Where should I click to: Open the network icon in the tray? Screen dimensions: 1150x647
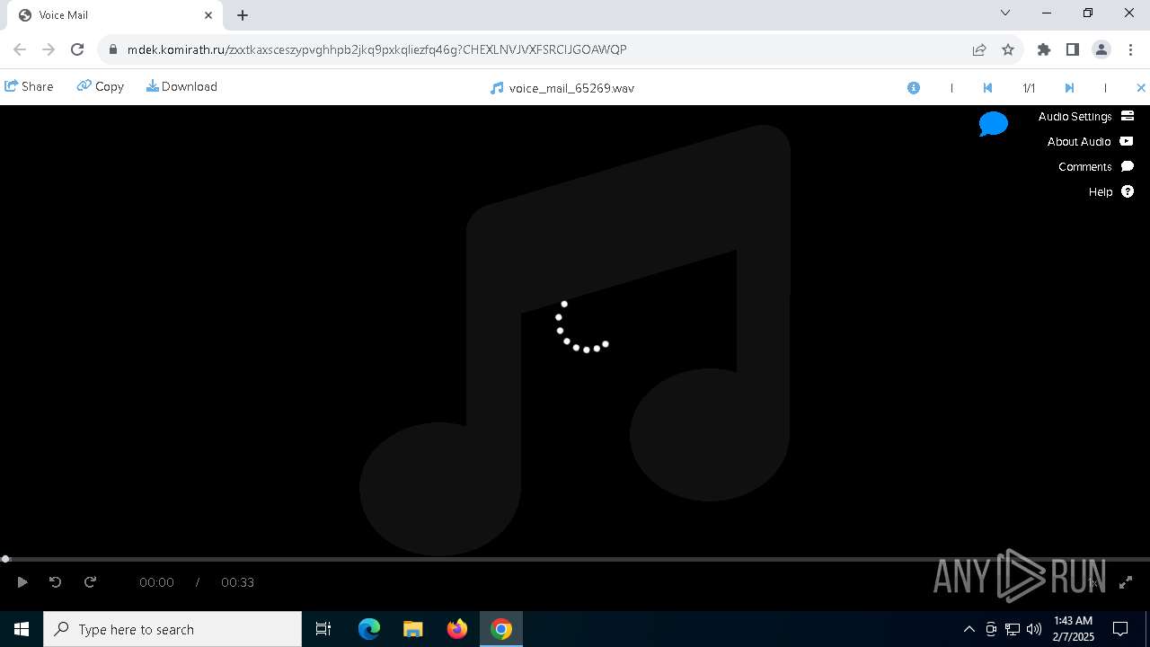click(1013, 629)
